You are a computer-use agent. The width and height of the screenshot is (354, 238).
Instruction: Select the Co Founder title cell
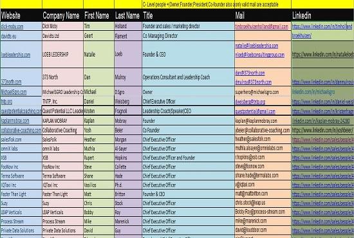click(189, 130)
